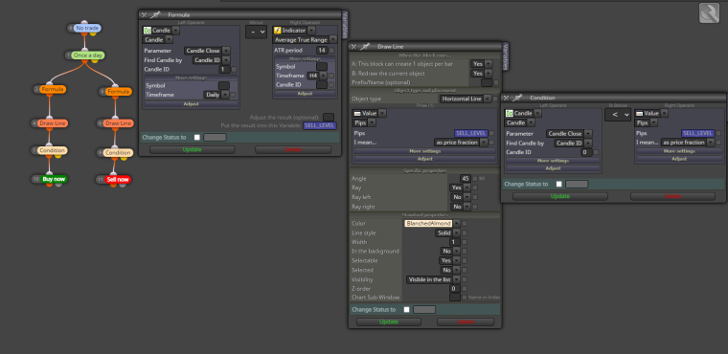This screenshot has height=354, width=728.
Task: Open the Minus operator dropdown in Formula
Action: coord(257,32)
